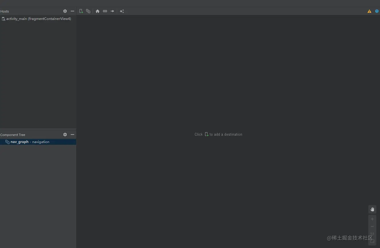Click New Destination in the navigation toolbar
Viewport: 380px width, 248px height.
[81, 11]
